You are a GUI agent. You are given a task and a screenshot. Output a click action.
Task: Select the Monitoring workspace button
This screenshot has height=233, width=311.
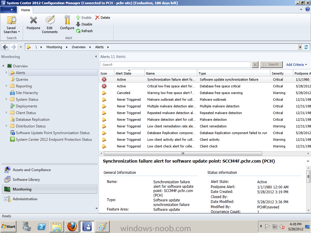(x=50, y=189)
